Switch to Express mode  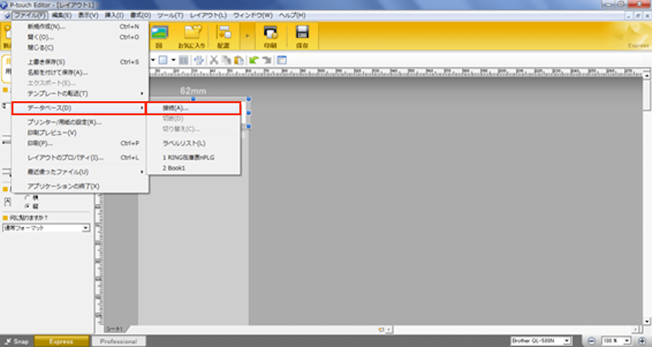click(x=61, y=341)
